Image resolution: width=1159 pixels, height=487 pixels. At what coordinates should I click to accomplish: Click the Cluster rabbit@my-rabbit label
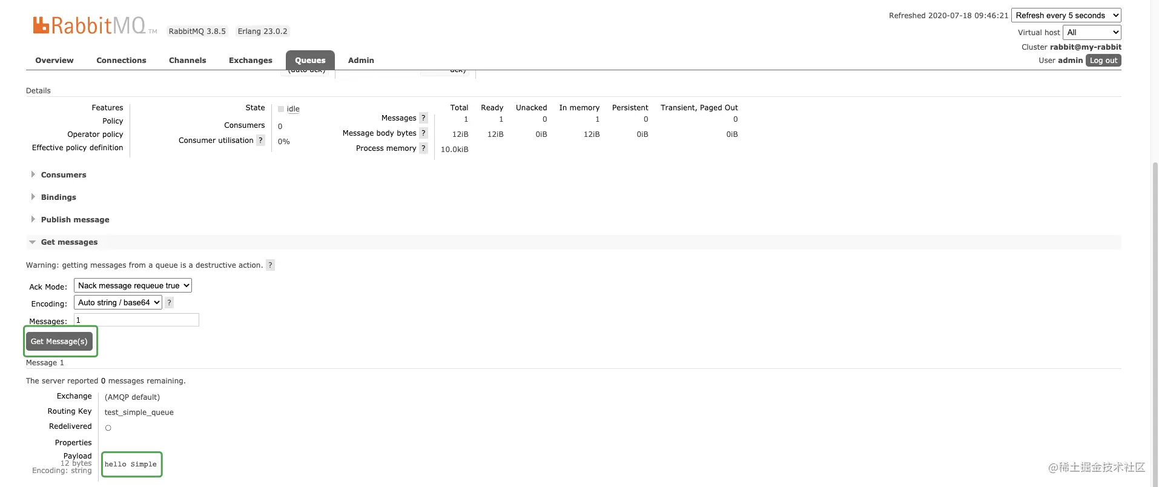[x=1071, y=47]
